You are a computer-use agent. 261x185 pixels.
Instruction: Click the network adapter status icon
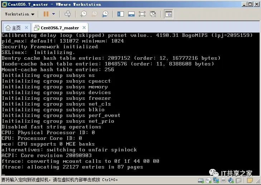click(x=216, y=180)
